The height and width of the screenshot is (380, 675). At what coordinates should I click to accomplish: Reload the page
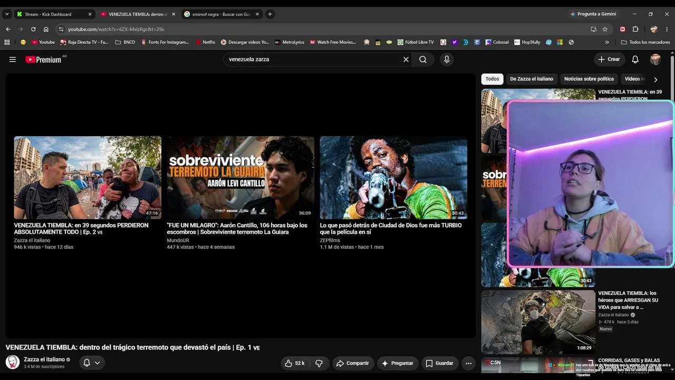pos(33,29)
